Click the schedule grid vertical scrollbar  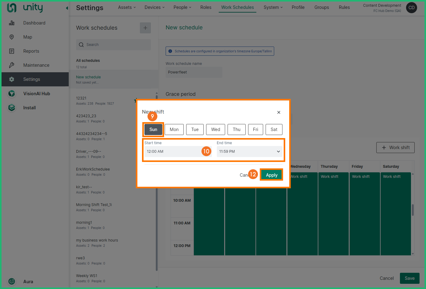point(413,210)
